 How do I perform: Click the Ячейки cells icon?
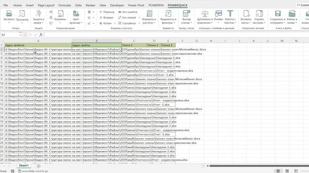(218, 14)
